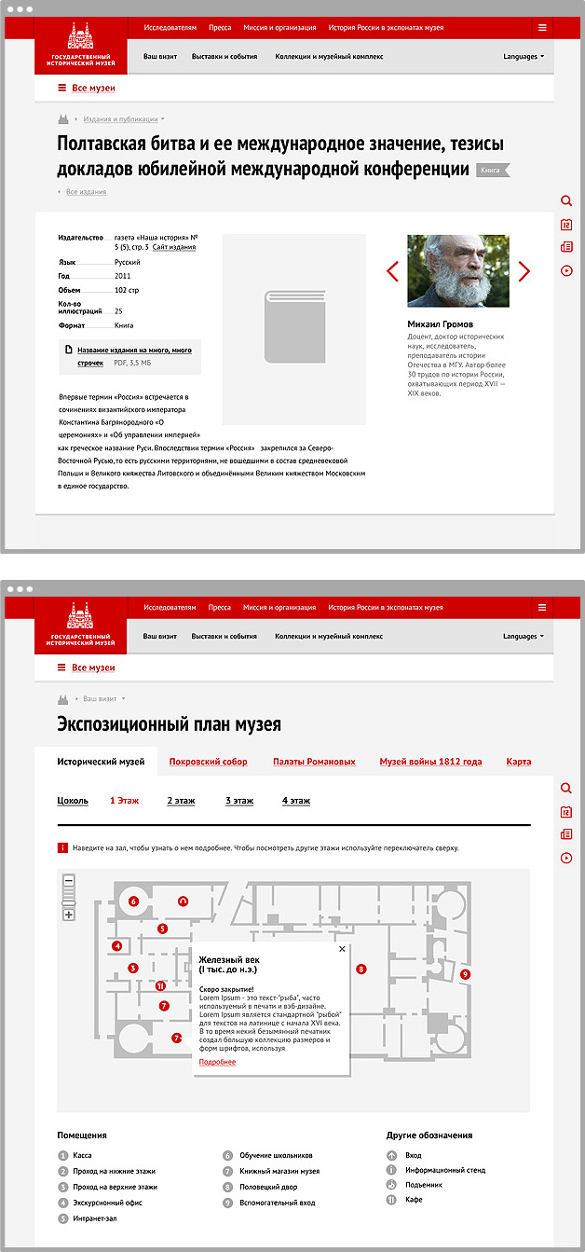Image resolution: width=585 pixels, height=1252 pixels.
Task: Open 'Коллекции и музейный комплекс' in plan window
Action: [x=329, y=637]
